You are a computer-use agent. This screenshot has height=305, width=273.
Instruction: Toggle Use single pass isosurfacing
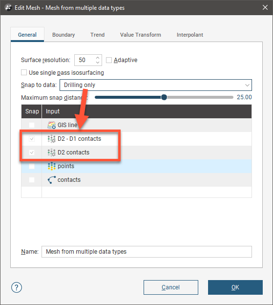24,72
